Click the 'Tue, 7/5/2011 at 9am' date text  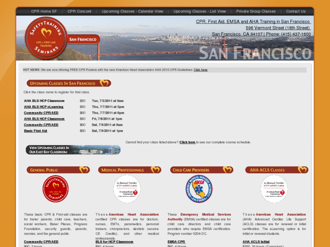point(108,101)
